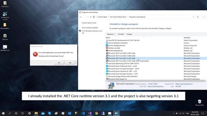
Task: Open Turn Windows features on or off
Action: (92, 32)
